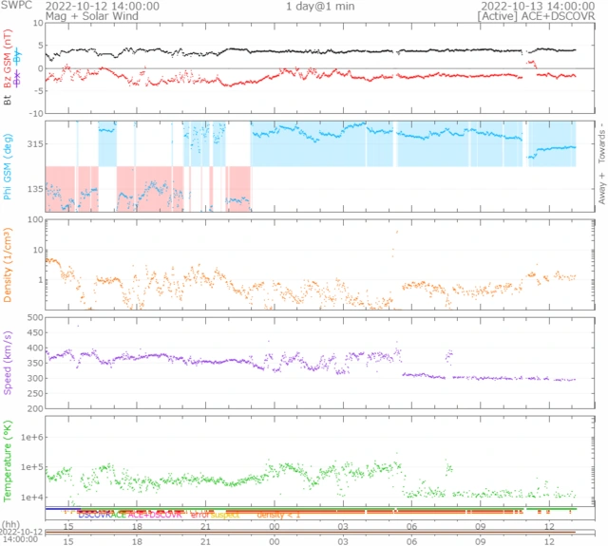Click the Temperature axis label
This screenshot has width=608, height=546.
(8, 458)
